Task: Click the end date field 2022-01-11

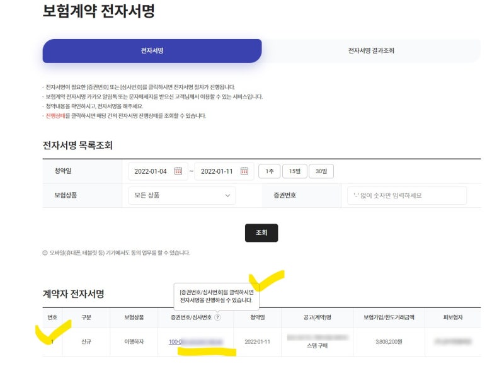Action: click(x=224, y=171)
